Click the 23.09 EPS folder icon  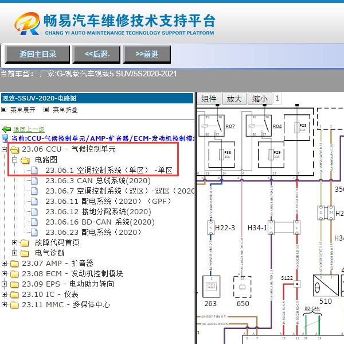[x=15, y=284]
